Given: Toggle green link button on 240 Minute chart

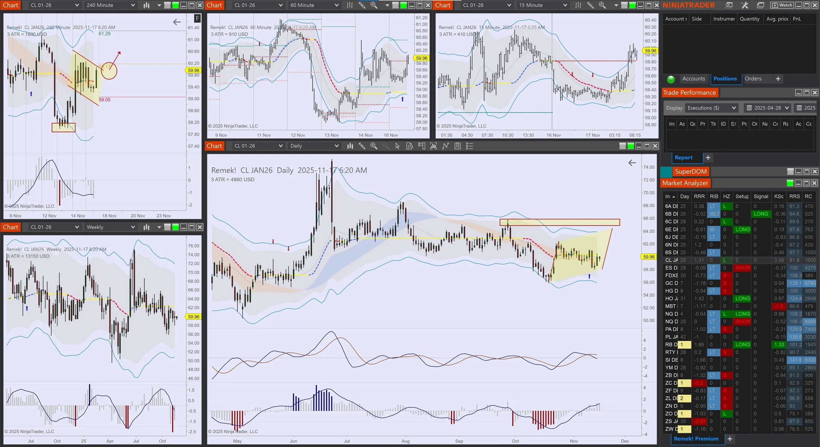Looking at the screenshot, I should [x=175, y=5].
